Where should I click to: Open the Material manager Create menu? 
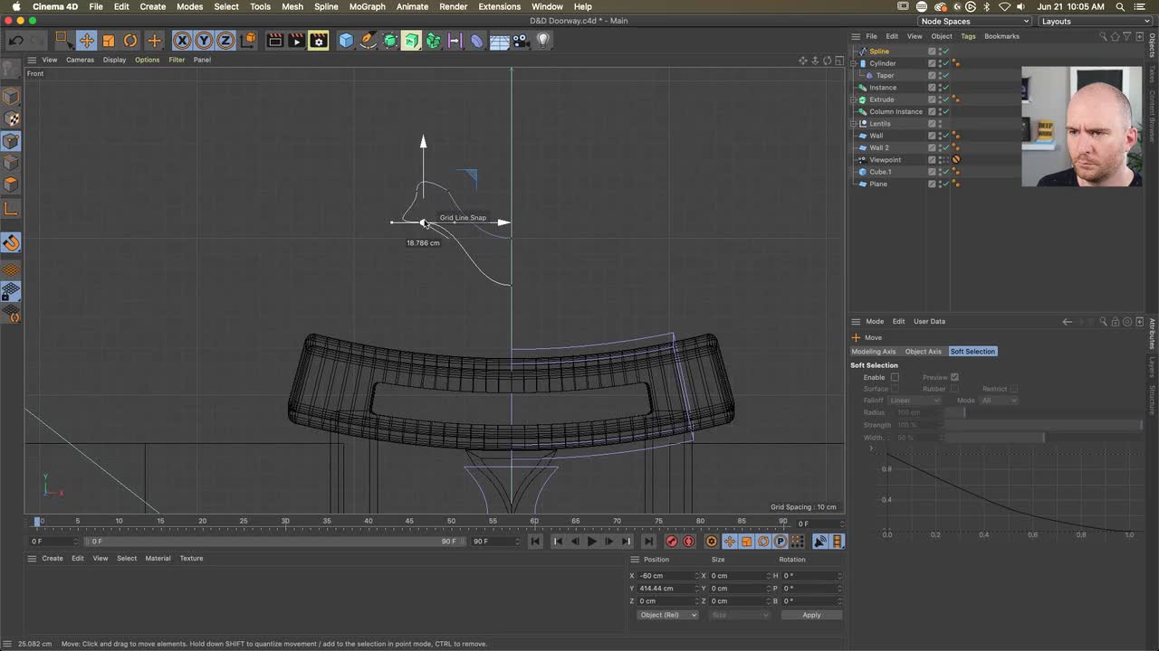pyautogui.click(x=53, y=558)
